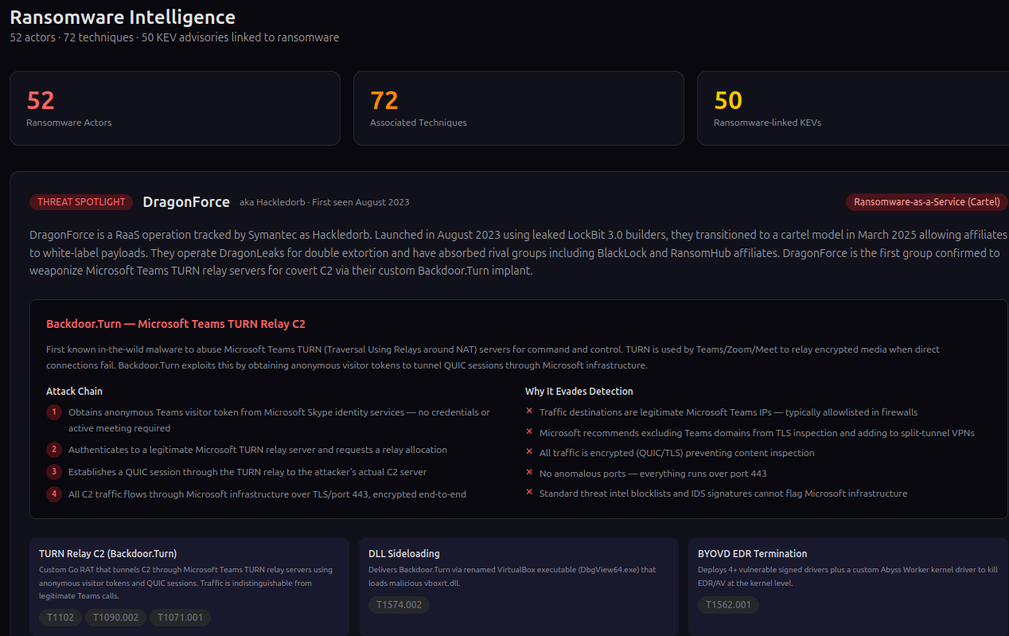
Task: Select 'Microsoft recommends excluding Teams domains' line
Action: (757, 433)
